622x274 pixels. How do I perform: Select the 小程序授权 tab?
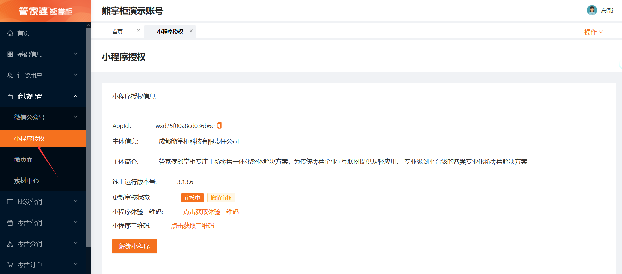tap(170, 32)
